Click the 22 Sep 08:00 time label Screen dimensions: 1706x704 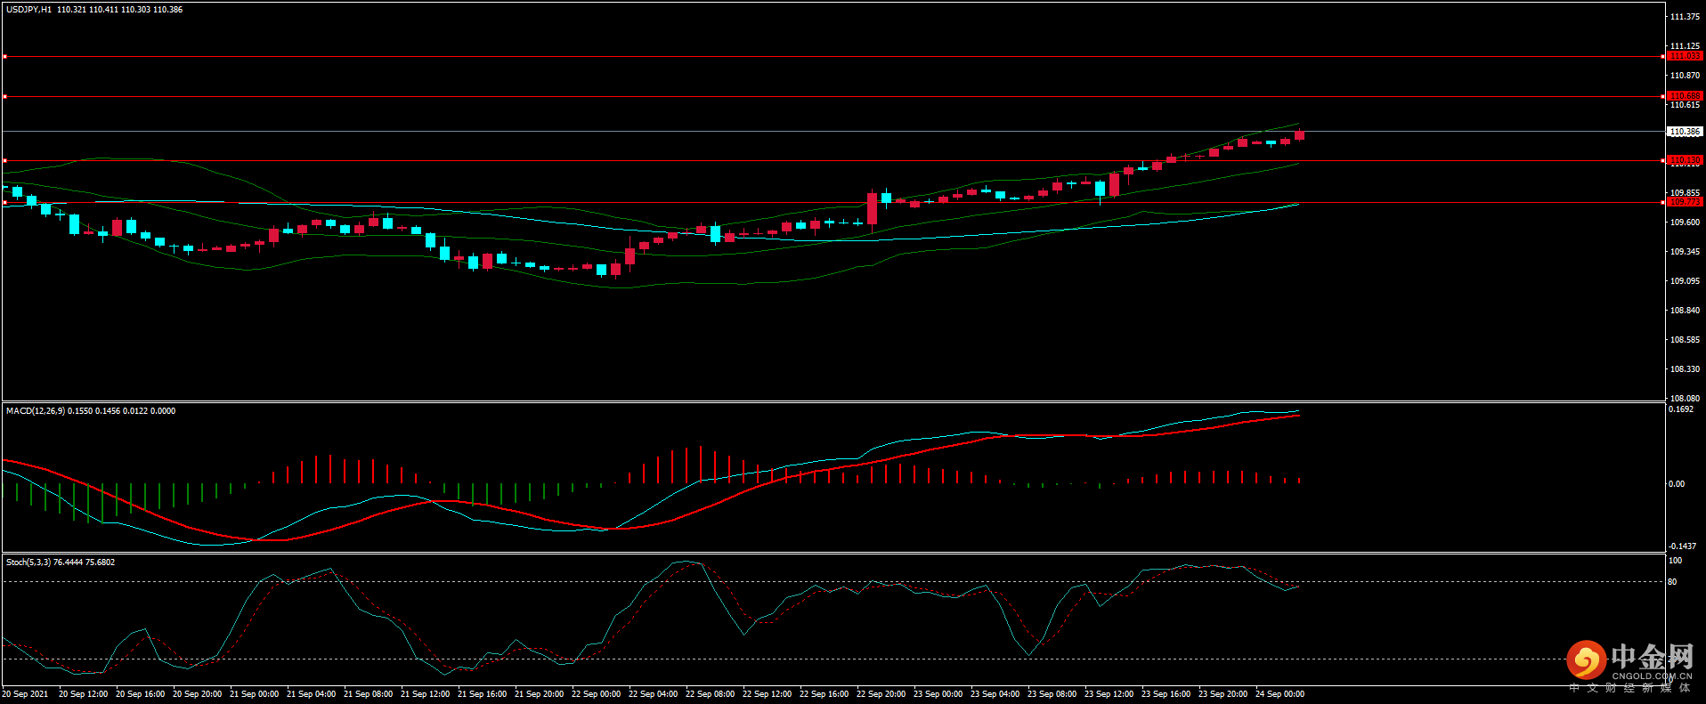(x=710, y=694)
